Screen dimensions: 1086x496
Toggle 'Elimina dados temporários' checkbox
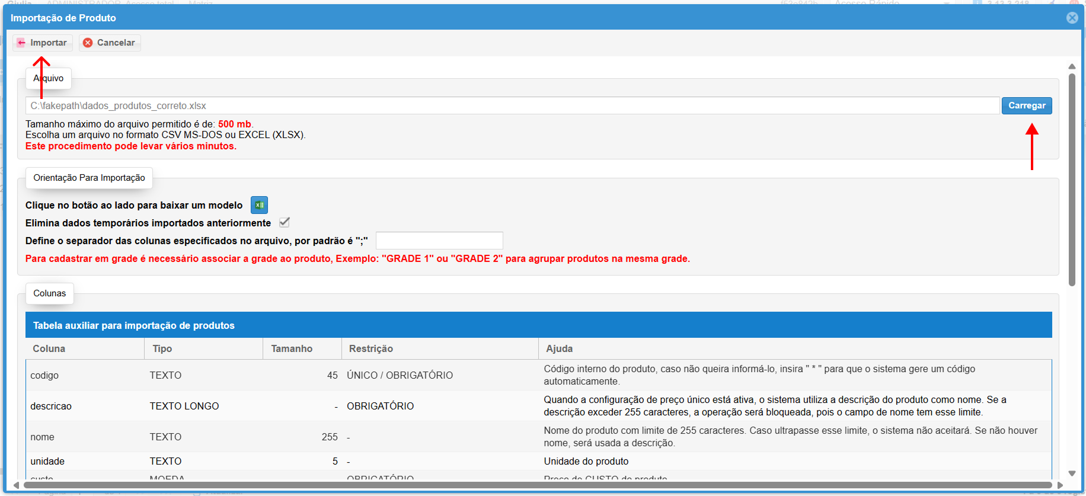[x=285, y=222]
